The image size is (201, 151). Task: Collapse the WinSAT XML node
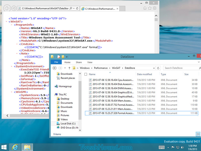tap(7, 22)
